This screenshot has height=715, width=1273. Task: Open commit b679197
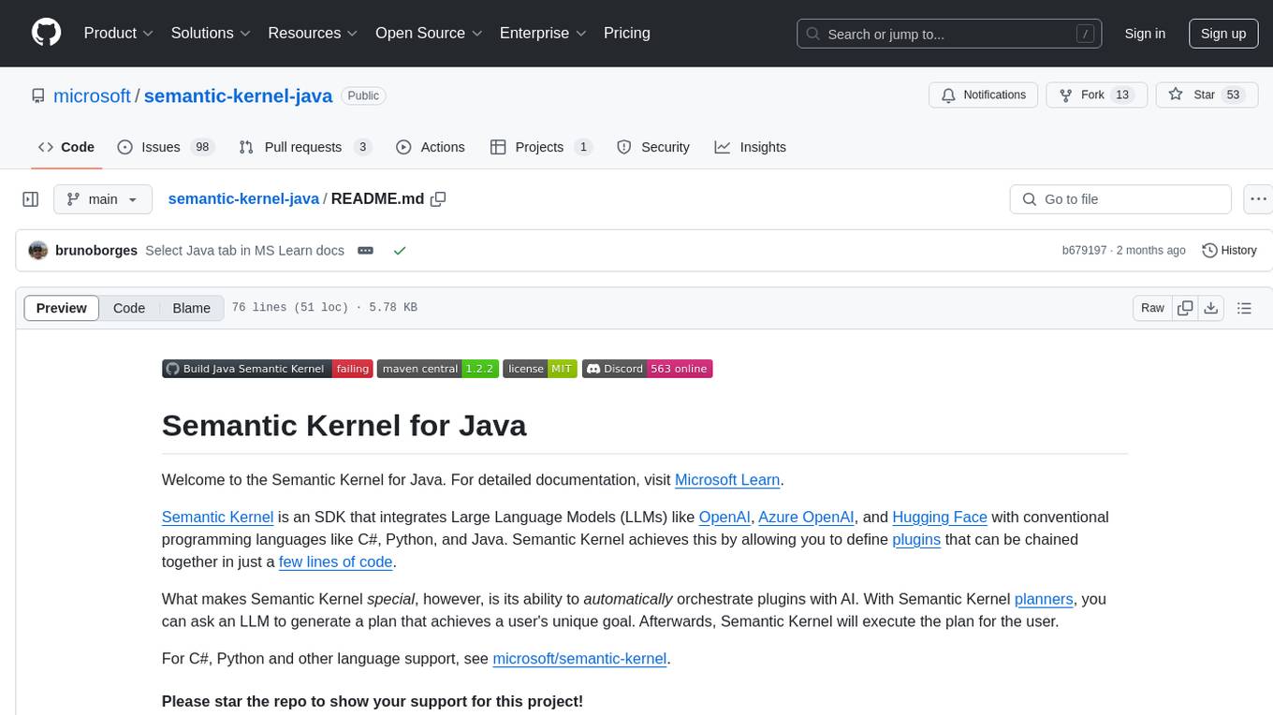pyautogui.click(x=1084, y=251)
